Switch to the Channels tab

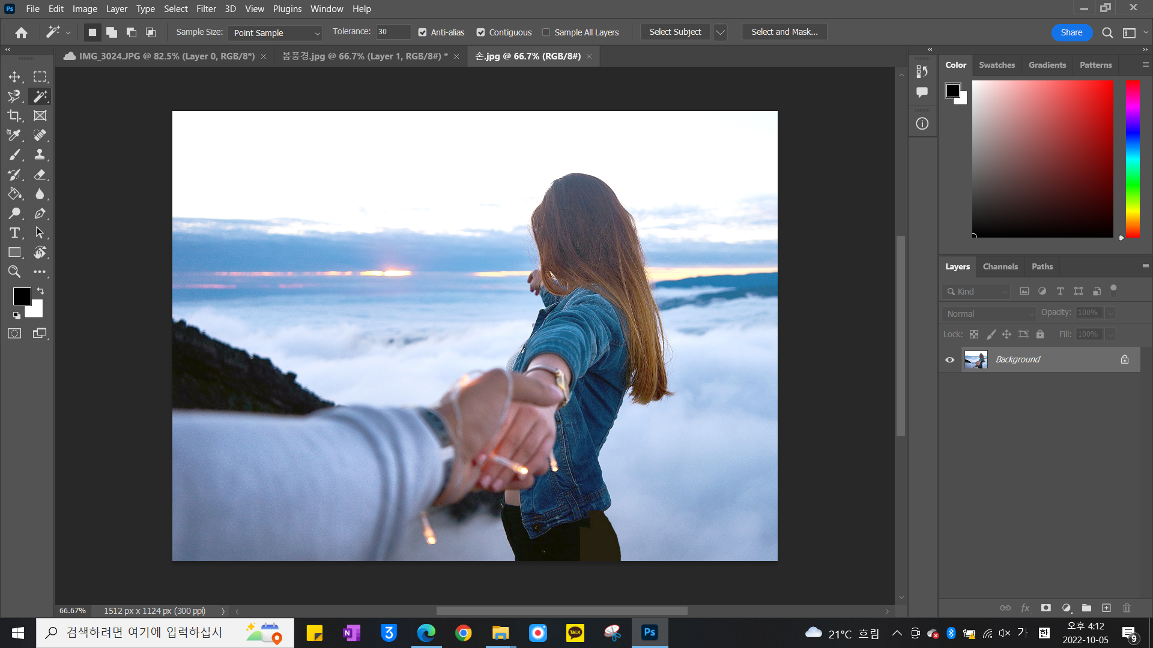click(x=1000, y=266)
